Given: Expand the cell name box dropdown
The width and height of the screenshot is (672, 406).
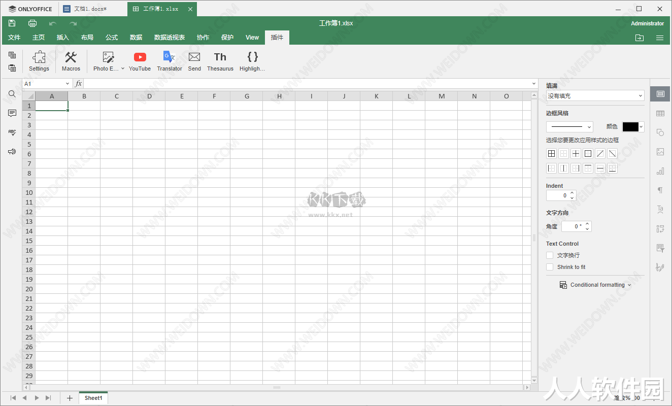Looking at the screenshot, I should pos(68,84).
